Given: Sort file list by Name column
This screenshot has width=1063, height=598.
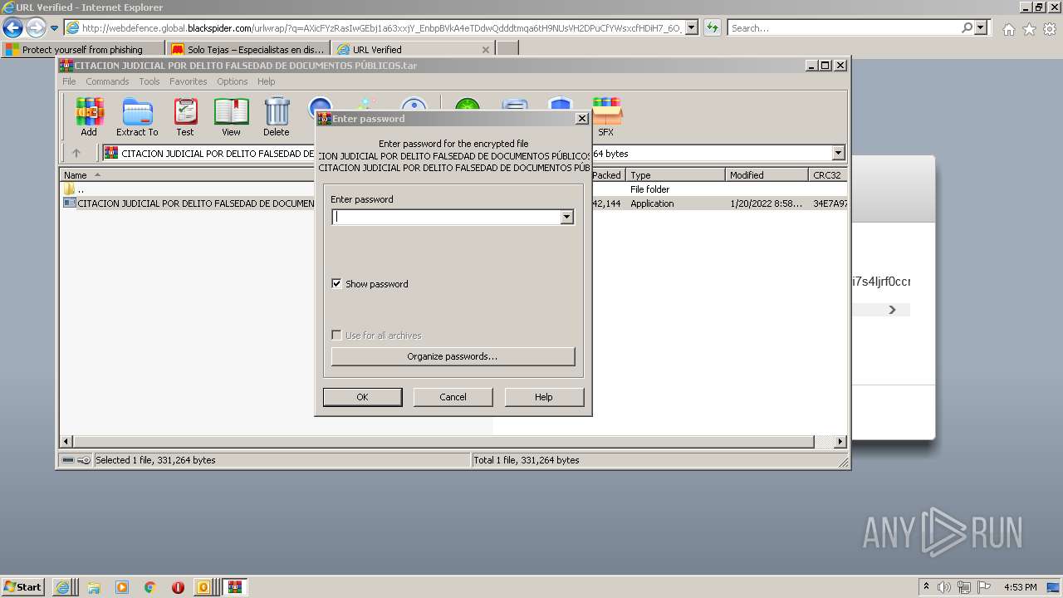Looking at the screenshot, I should pos(187,175).
